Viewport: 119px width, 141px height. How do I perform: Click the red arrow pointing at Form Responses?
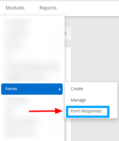coord(46,111)
